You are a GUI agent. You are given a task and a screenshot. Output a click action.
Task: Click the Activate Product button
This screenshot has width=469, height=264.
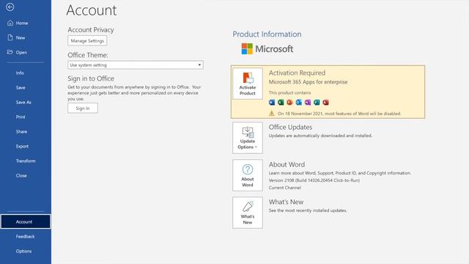click(248, 84)
